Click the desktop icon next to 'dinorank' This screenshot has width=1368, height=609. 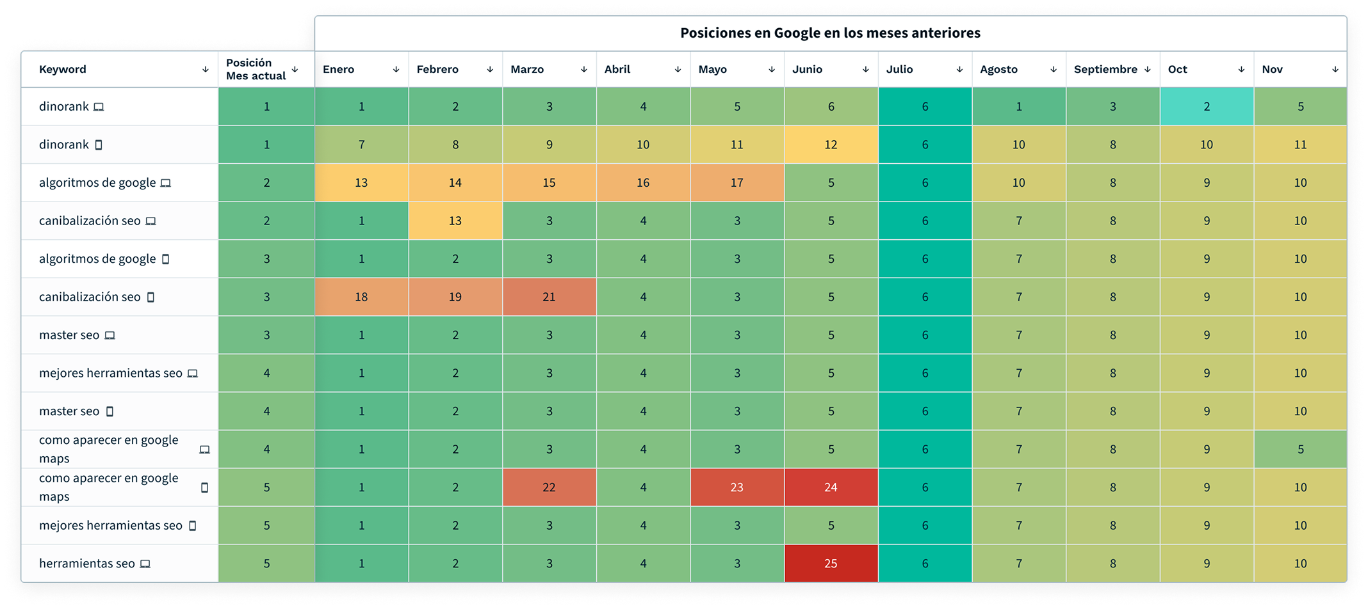[x=97, y=107]
